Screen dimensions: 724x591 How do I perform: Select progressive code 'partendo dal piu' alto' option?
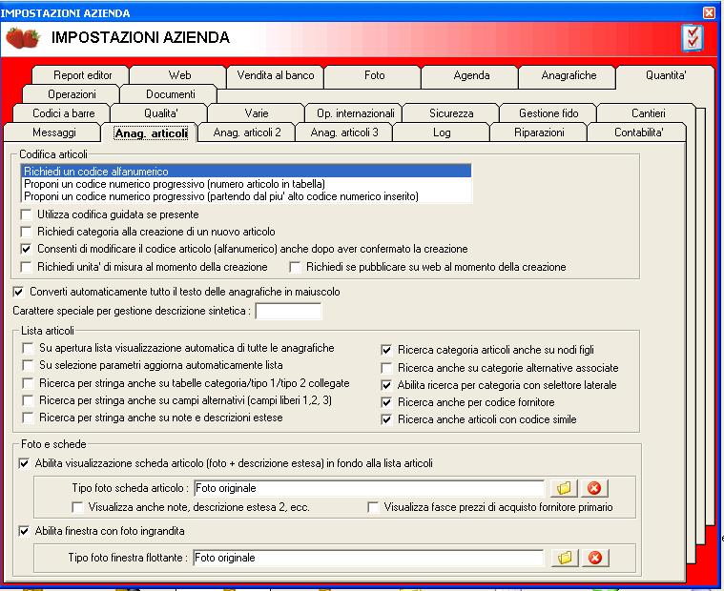[246, 196]
